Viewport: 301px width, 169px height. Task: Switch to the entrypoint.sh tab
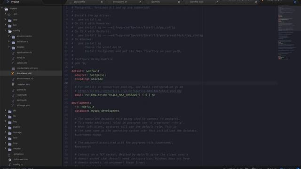[120, 2]
